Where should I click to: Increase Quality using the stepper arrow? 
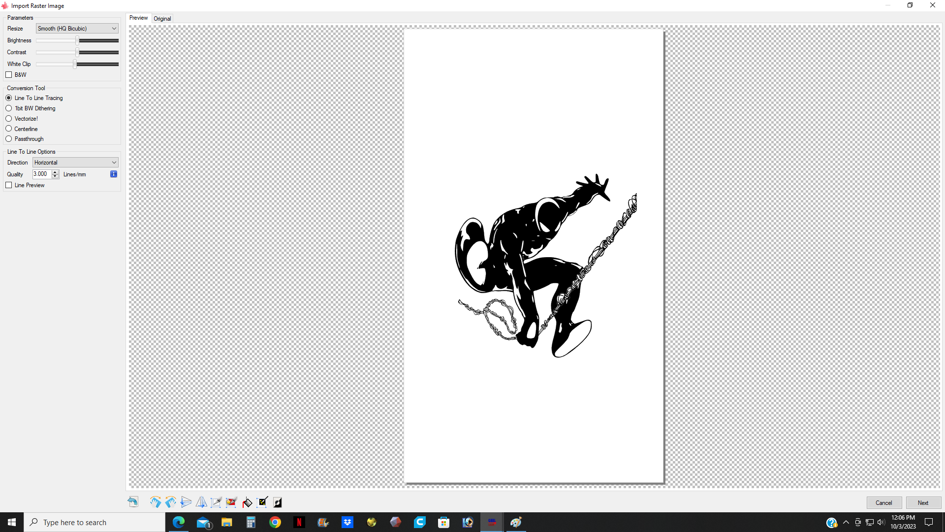point(54,172)
